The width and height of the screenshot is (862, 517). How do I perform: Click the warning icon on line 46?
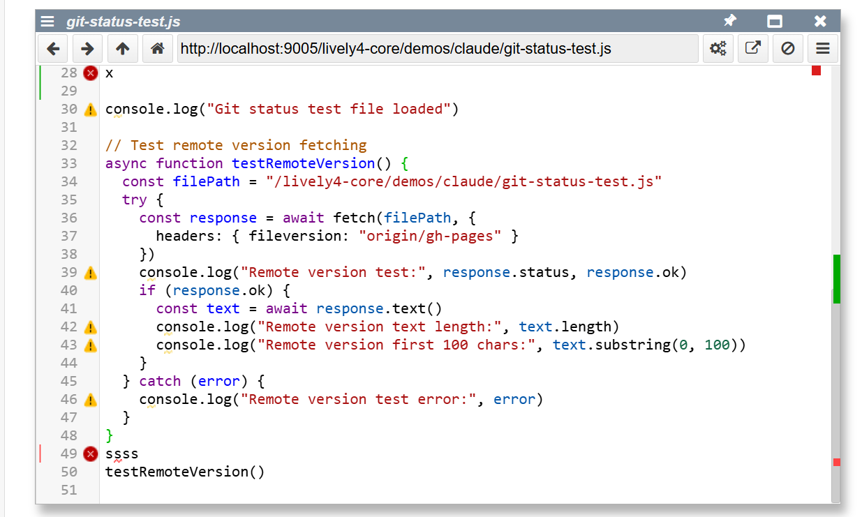(90, 400)
